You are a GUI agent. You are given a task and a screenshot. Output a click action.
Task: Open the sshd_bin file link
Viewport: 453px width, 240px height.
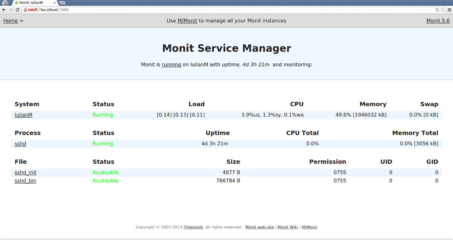click(25, 181)
